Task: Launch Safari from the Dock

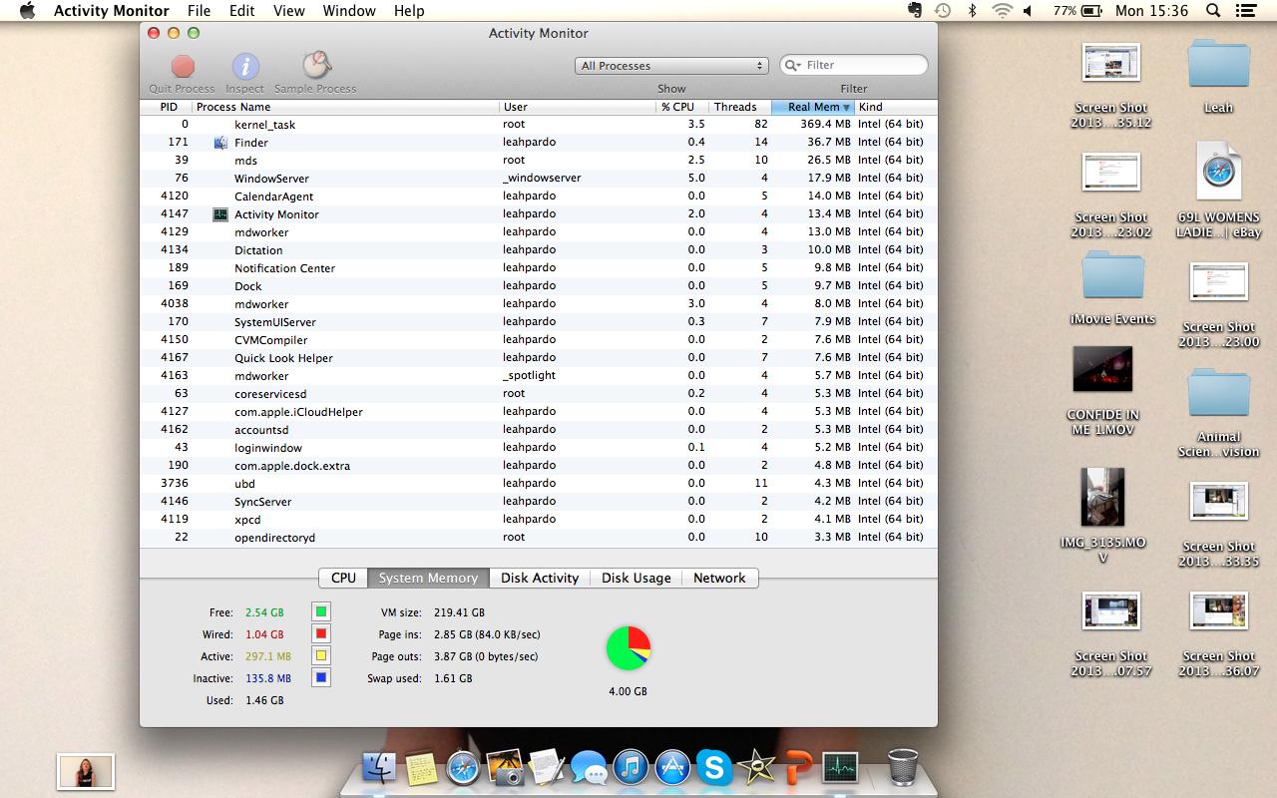Action: 463,768
